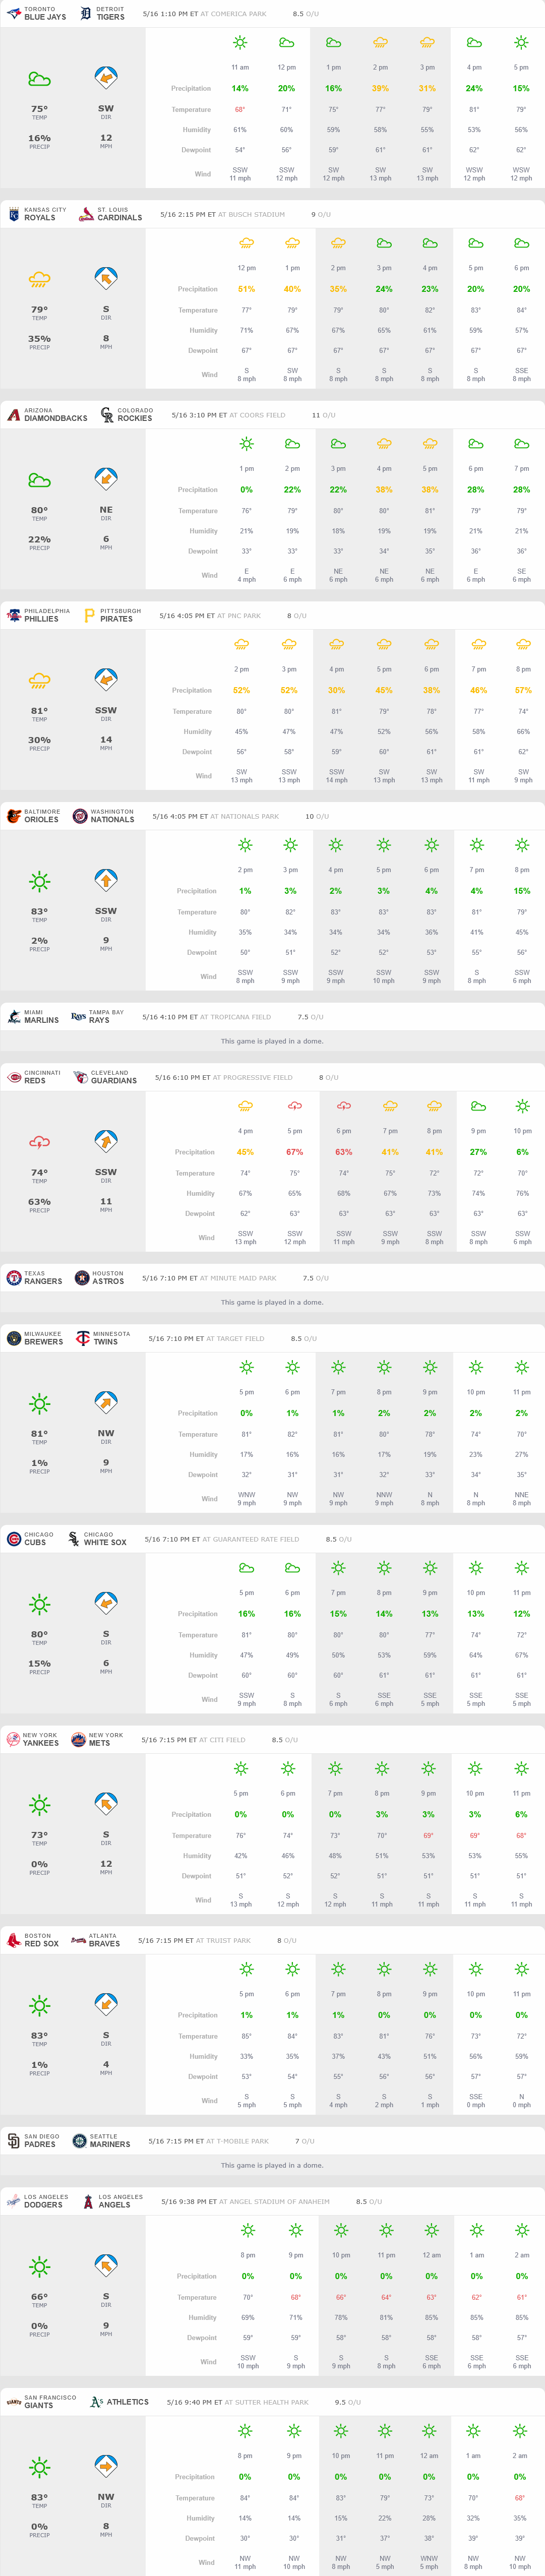Click the Milwaukee Brewers logo

click(x=13, y=1338)
